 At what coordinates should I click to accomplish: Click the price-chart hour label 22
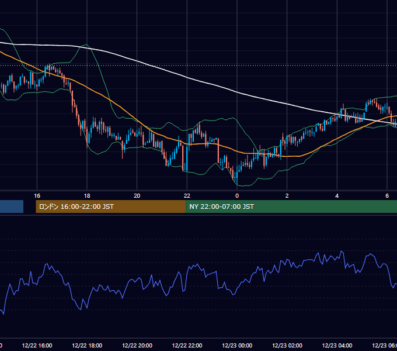point(187,195)
